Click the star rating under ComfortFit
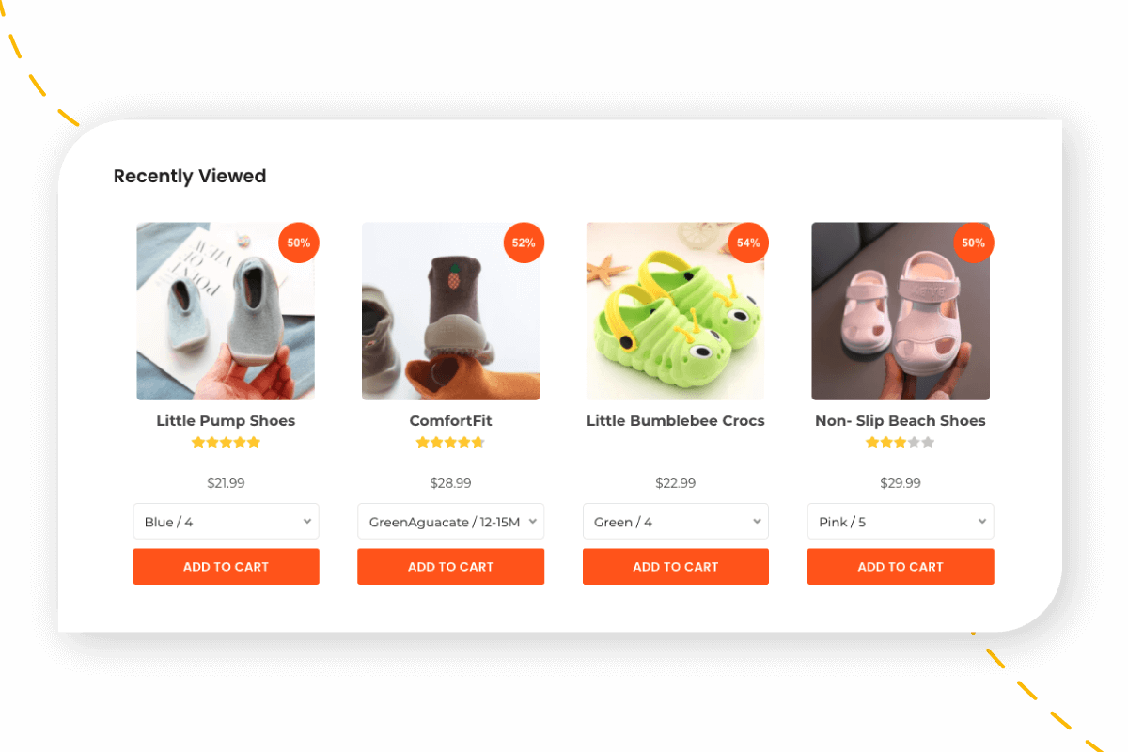Image resolution: width=1128 pixels, height=752 pixels. coord(450,443)
